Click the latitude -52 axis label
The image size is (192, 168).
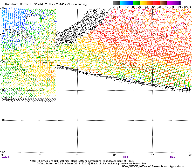[2, 34]
